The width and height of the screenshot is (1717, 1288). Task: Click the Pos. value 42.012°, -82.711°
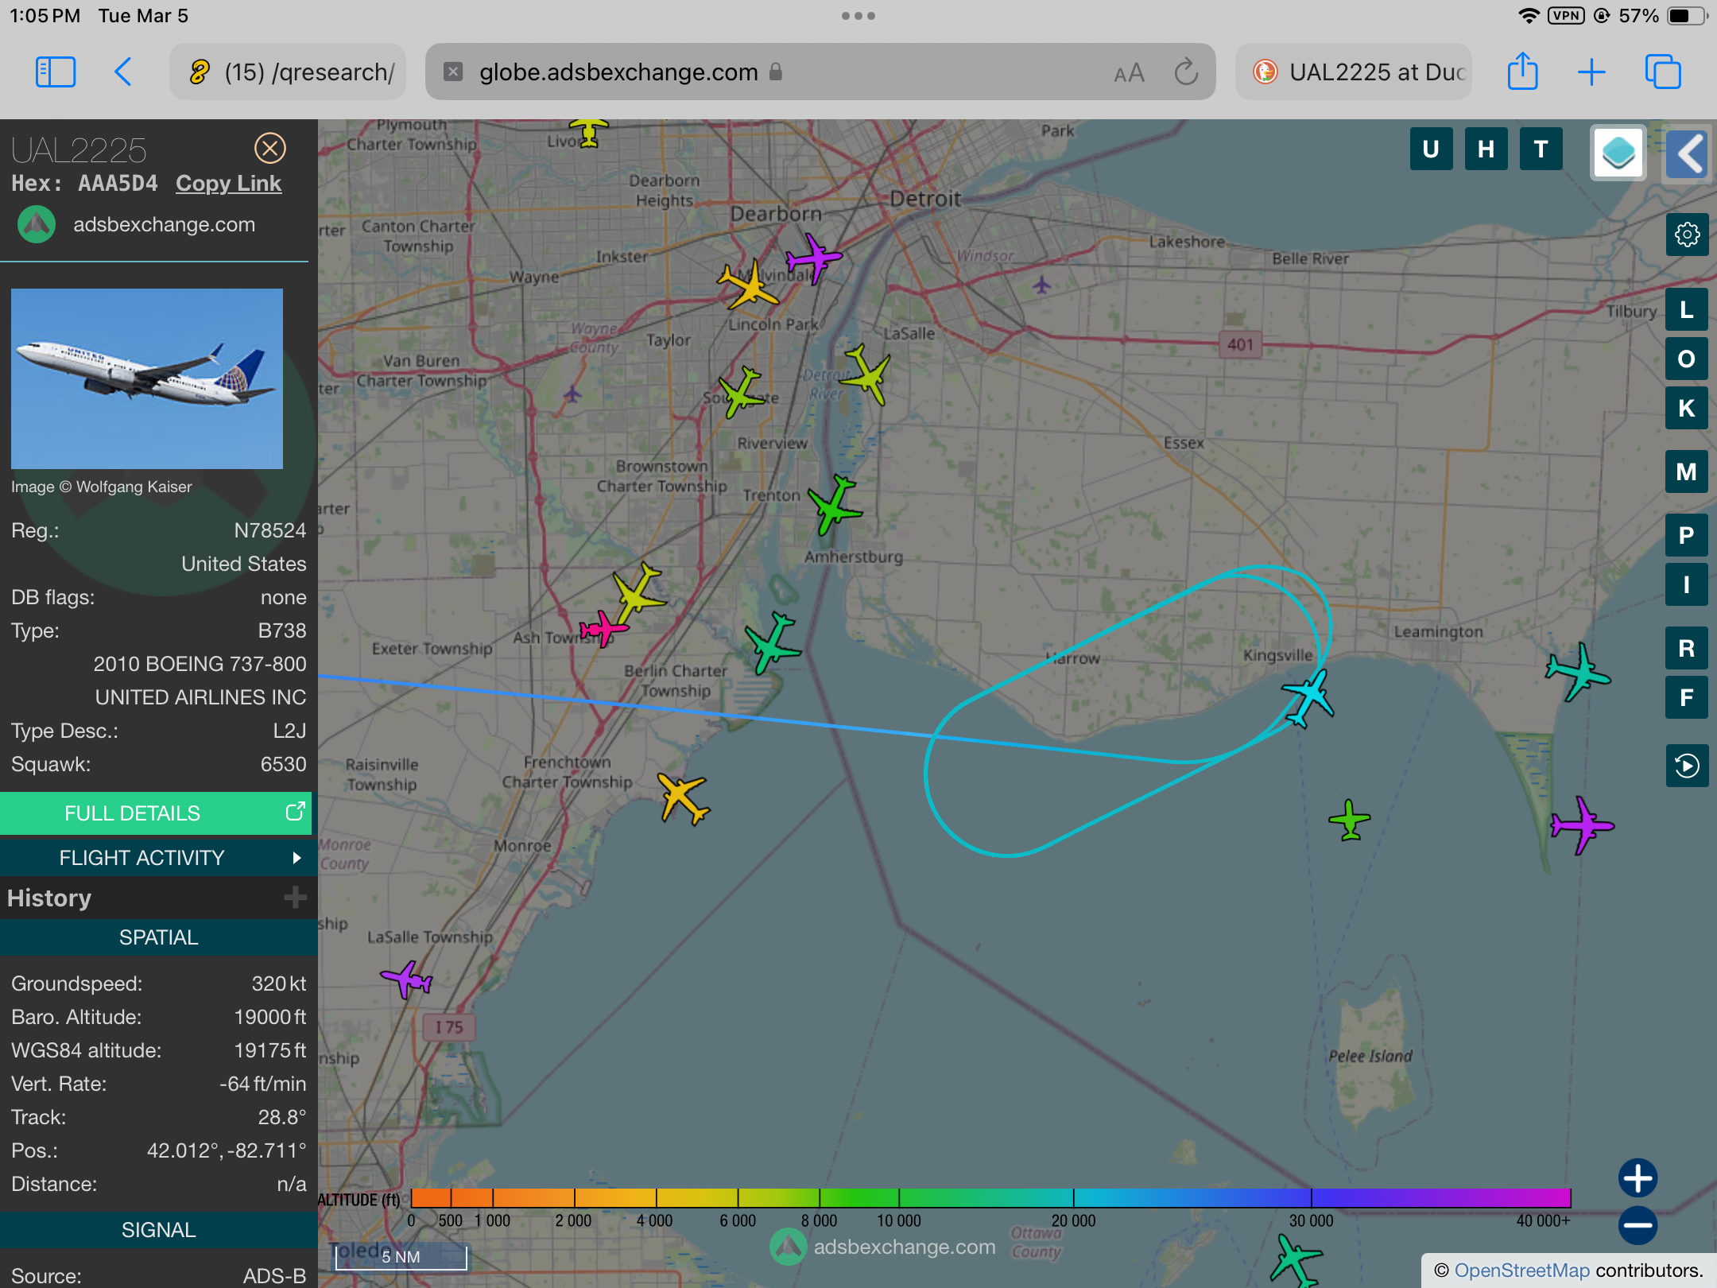pyautogui.click(x=227, y=1150)
